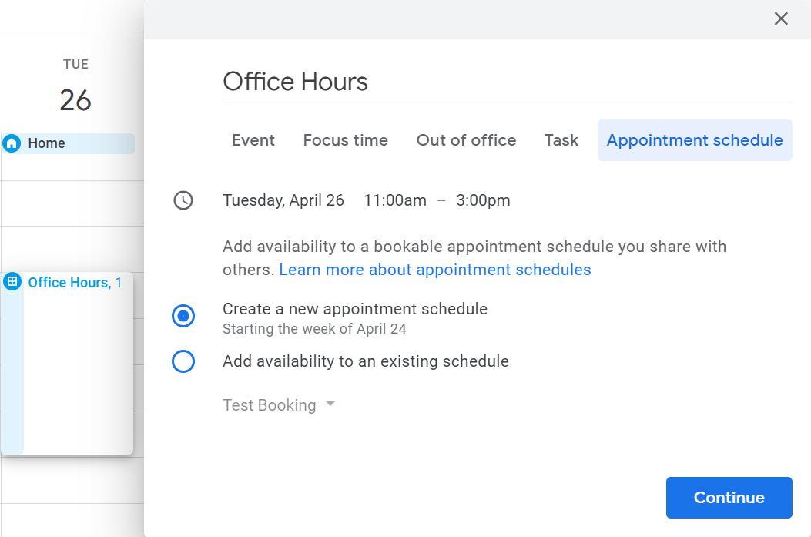Open the 11:00am start time picker
The image size is (811, 537).
click(x=394, y=201)
